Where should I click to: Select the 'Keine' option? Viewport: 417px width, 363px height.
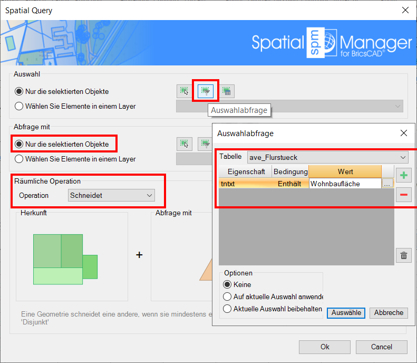pyautogui.click(x=227, y=284)
